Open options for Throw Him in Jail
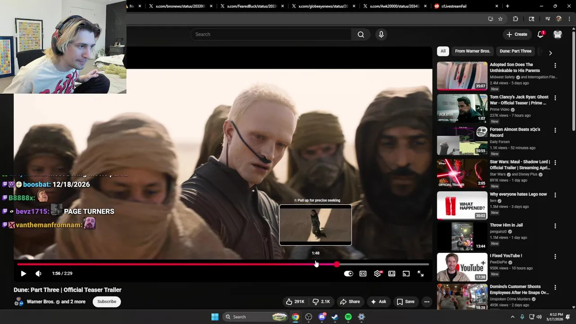Screen dimensions: 576x324 (x=555, y=226)
